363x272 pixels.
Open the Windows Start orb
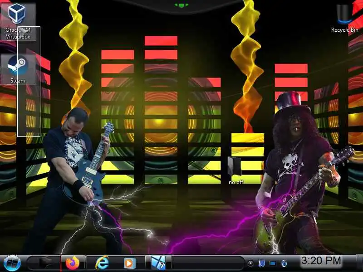click(12, 263)
